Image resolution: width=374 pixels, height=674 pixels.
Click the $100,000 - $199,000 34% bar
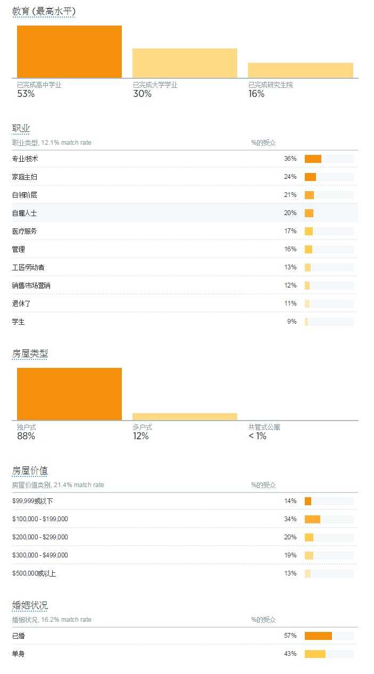tap(312, 519)
